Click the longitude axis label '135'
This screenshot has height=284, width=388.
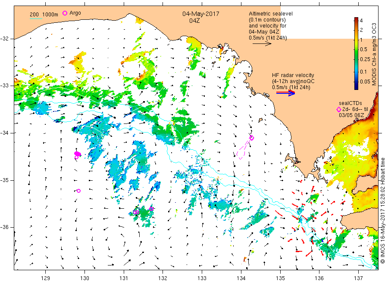pos(280,278)
